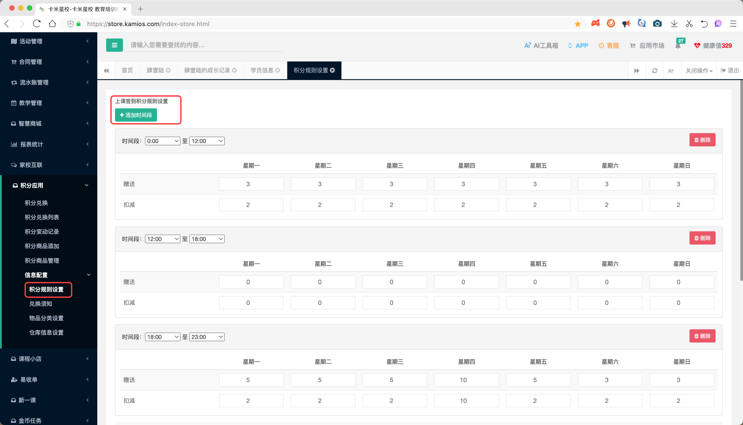
Task: Open the 关闭操作 dropdown
Action: point(698,71)
